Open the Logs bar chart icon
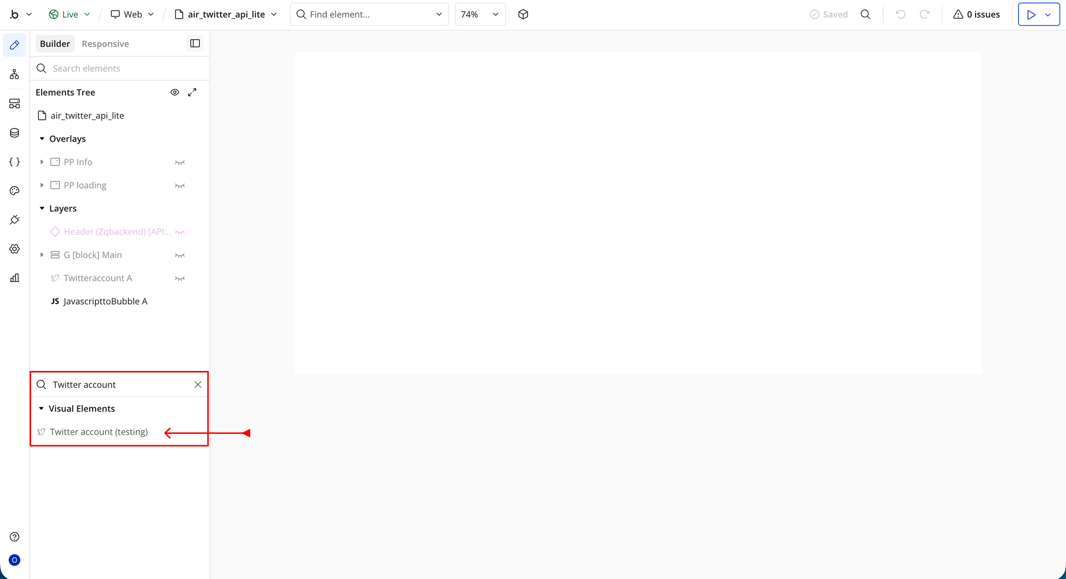This screenshot has width=1066, height=579. point(14,278)
